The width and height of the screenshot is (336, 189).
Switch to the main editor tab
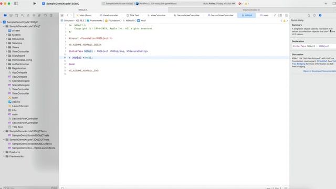point(264,15)
